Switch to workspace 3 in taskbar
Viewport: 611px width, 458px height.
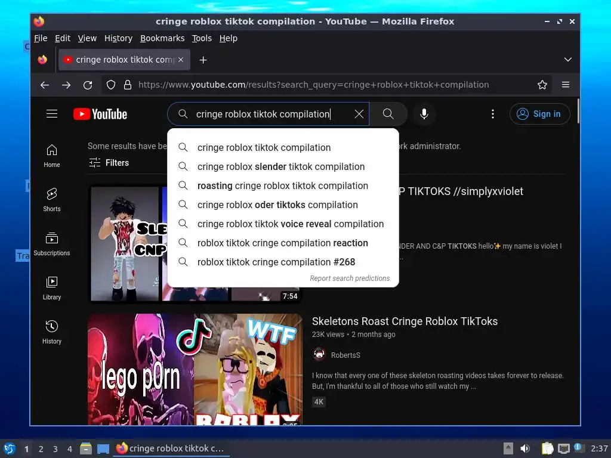click(x=55, y=448)
